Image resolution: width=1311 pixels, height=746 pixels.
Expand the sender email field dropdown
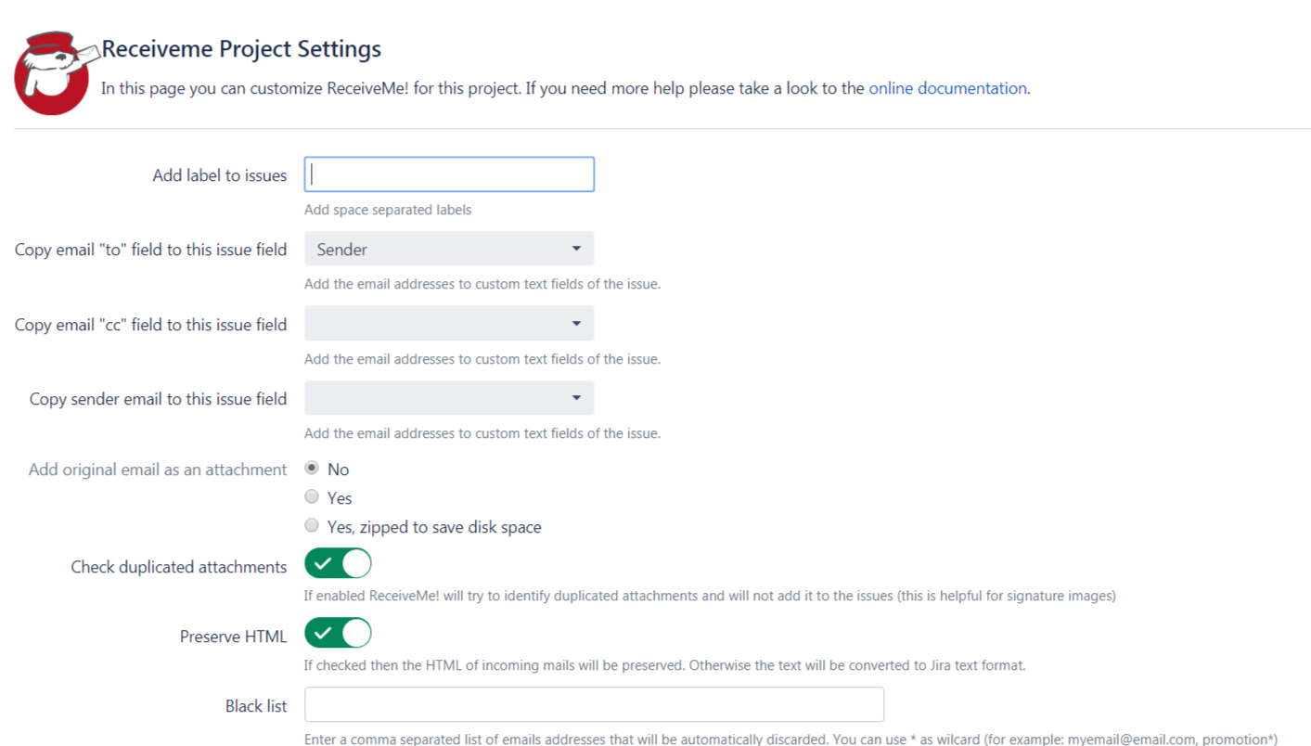pyautogui.click(x=449, y=398)
